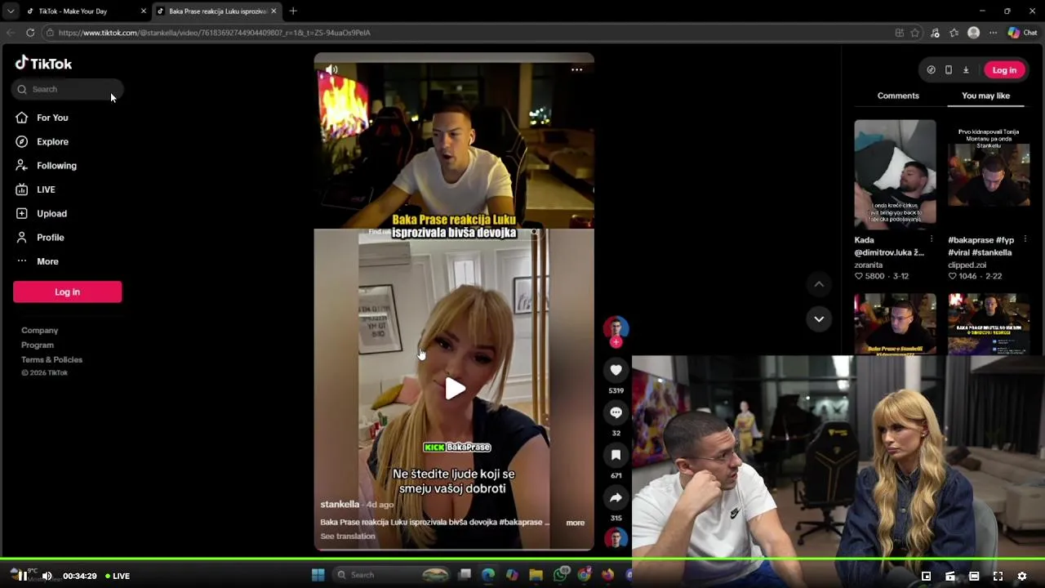Image resolution: width=1045 pixels, height=588 pixels.
Task: Focus the TikTok search field
Action: (x=68, y=89)
